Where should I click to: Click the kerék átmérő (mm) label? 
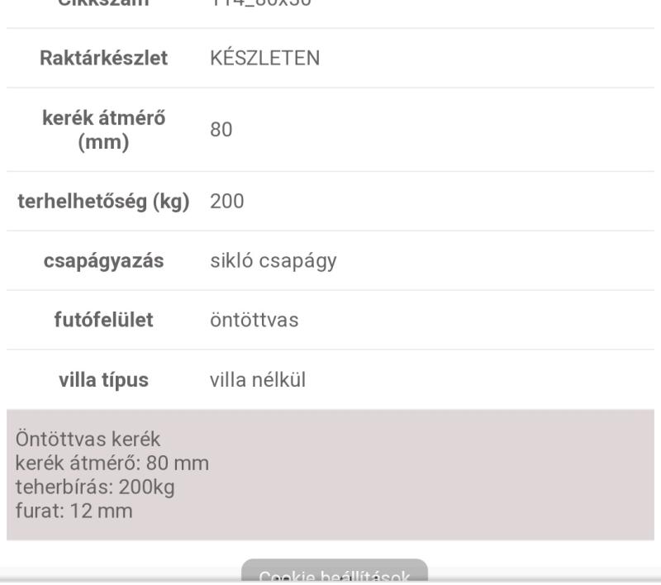[x=104, y=130]
